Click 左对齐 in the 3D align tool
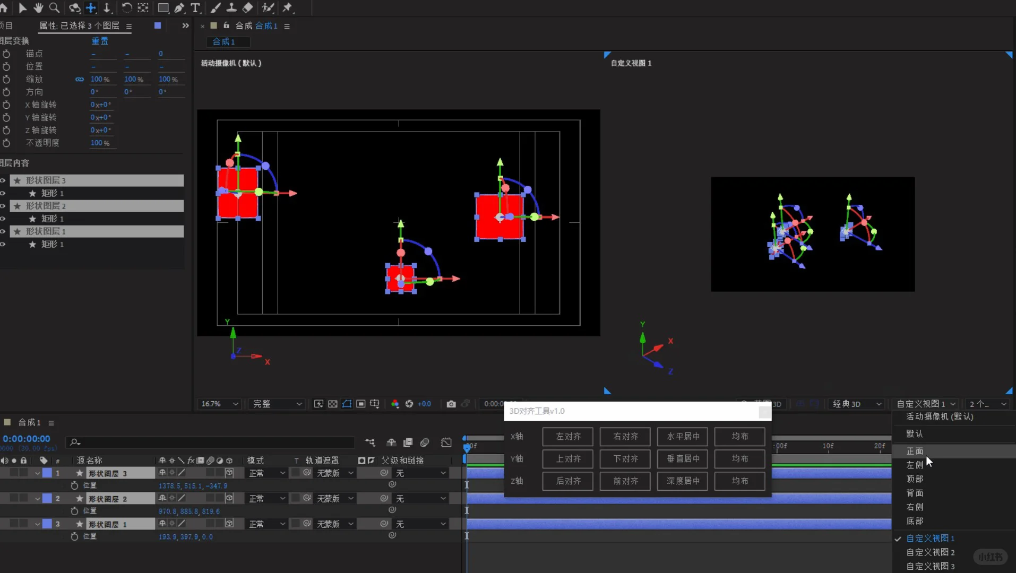The image size is (1016, 573). pyautogui.click(x=568, y=436)
